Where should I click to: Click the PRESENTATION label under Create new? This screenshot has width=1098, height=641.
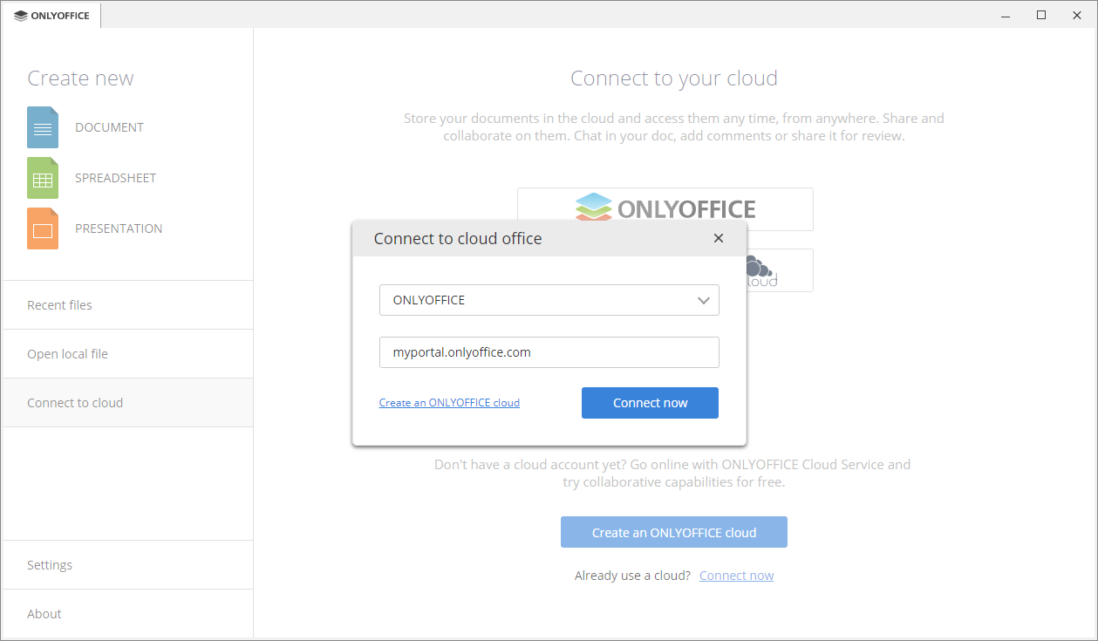point(119,228)
